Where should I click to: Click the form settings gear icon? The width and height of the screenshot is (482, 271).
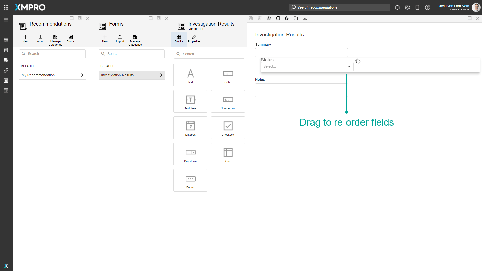pos(269,18)
